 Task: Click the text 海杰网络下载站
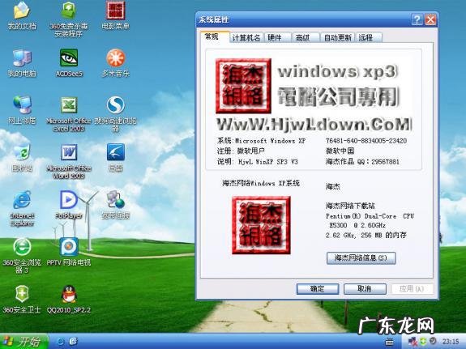[x=350, y=206]
